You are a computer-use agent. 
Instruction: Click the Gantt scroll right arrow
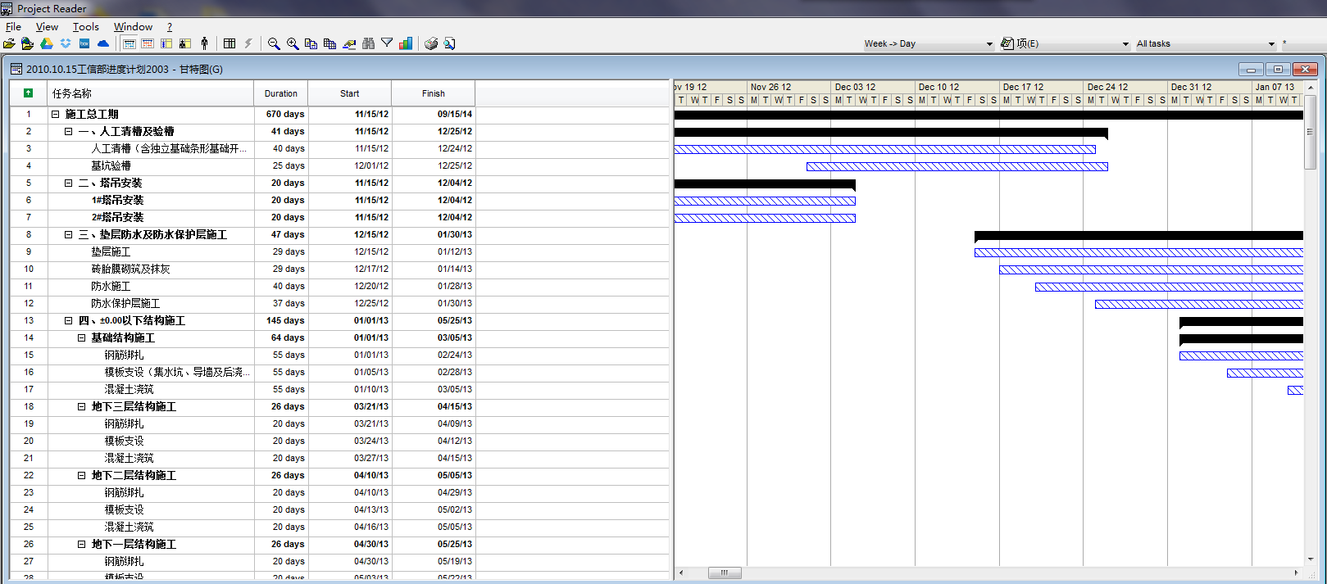click(1296, 573)
